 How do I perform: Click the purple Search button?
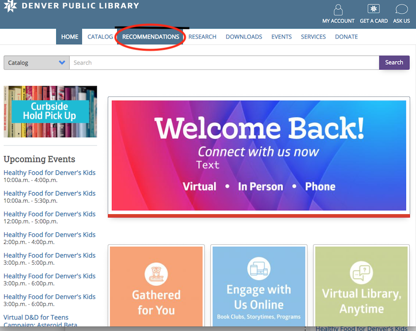(394, 63)
